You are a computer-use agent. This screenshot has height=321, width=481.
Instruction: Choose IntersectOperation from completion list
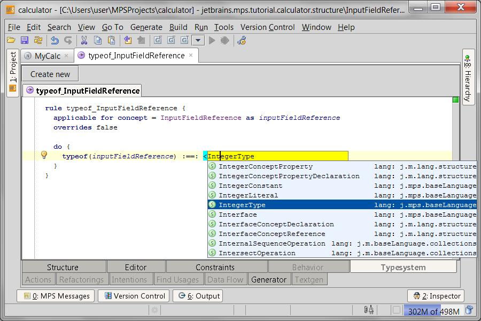[342, 253]
